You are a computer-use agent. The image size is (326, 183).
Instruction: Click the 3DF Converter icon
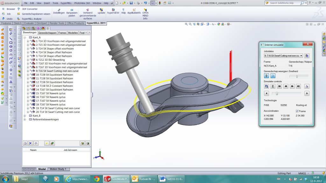[x=30, y=9]
